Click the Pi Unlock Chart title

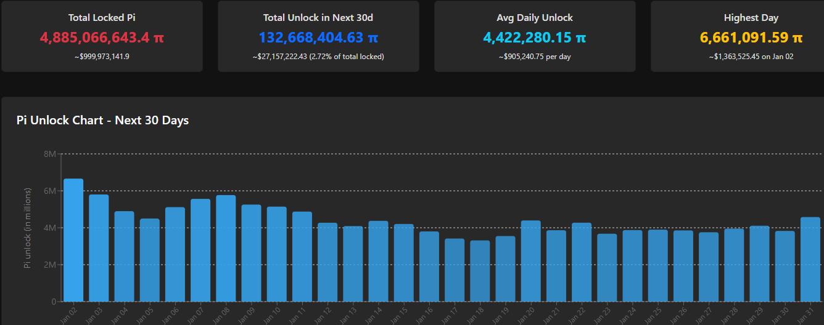point(102,120)
